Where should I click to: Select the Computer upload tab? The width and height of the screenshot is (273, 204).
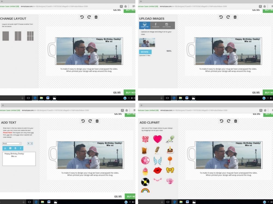click(144, 25)
